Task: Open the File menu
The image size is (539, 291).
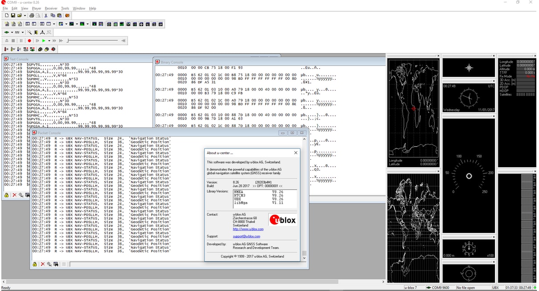Action: (x=5, y=8)
